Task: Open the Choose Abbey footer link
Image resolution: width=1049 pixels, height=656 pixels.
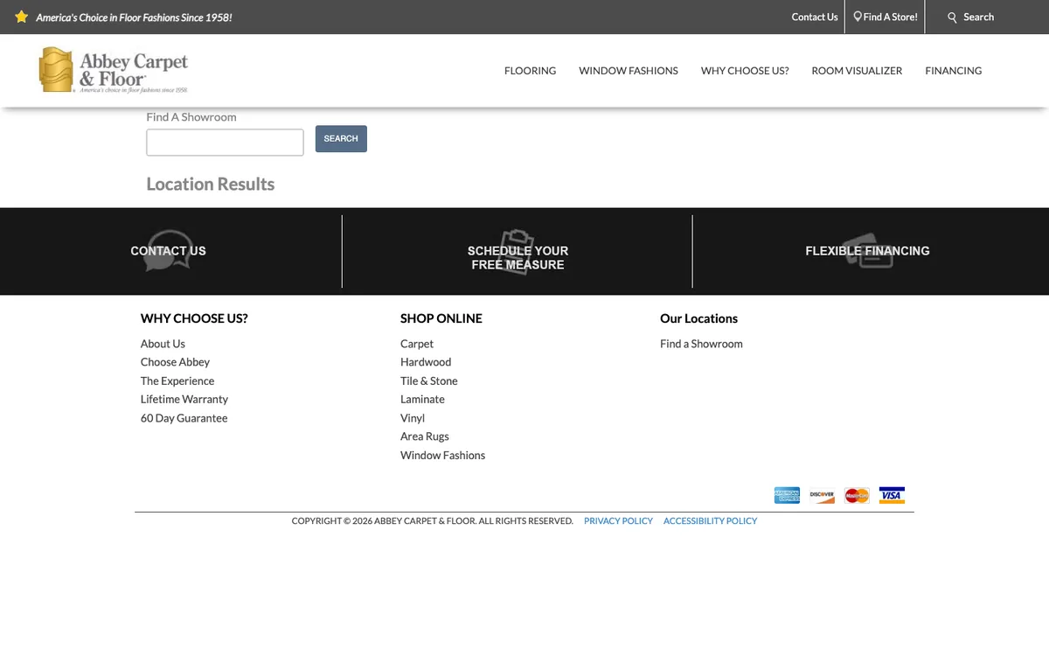Action: pos(175,362)
